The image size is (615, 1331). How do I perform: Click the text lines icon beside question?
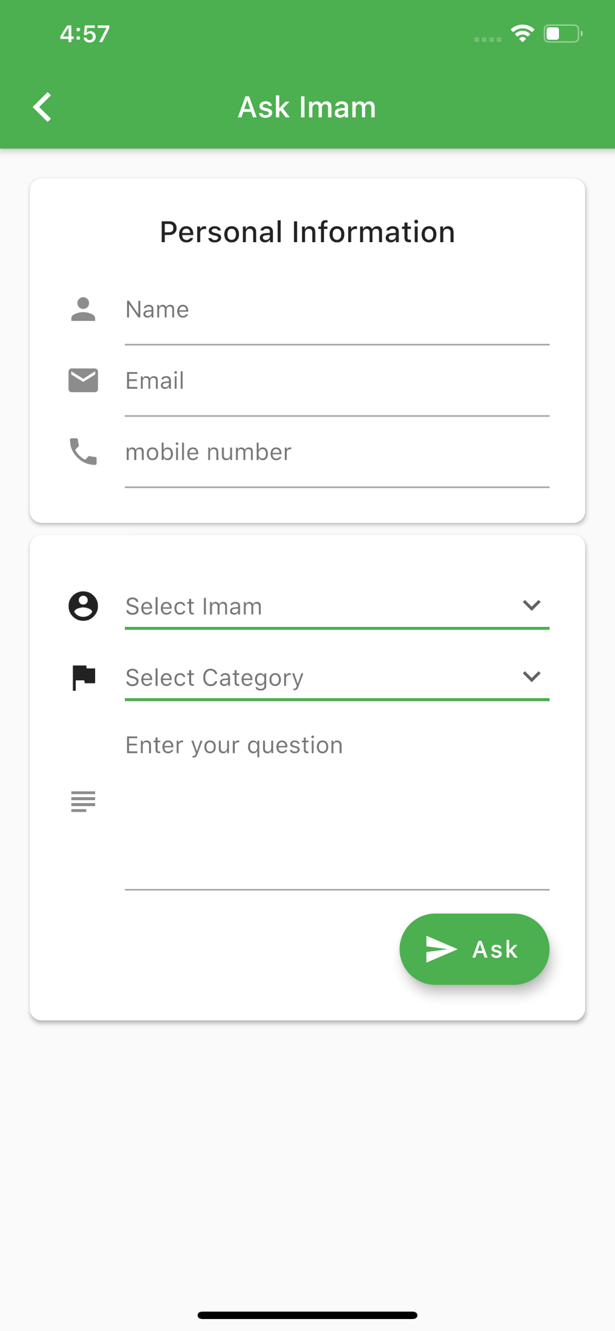83,802
